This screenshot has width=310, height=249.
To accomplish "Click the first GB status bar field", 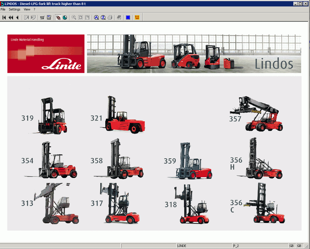I will click(x=292, y=246).
